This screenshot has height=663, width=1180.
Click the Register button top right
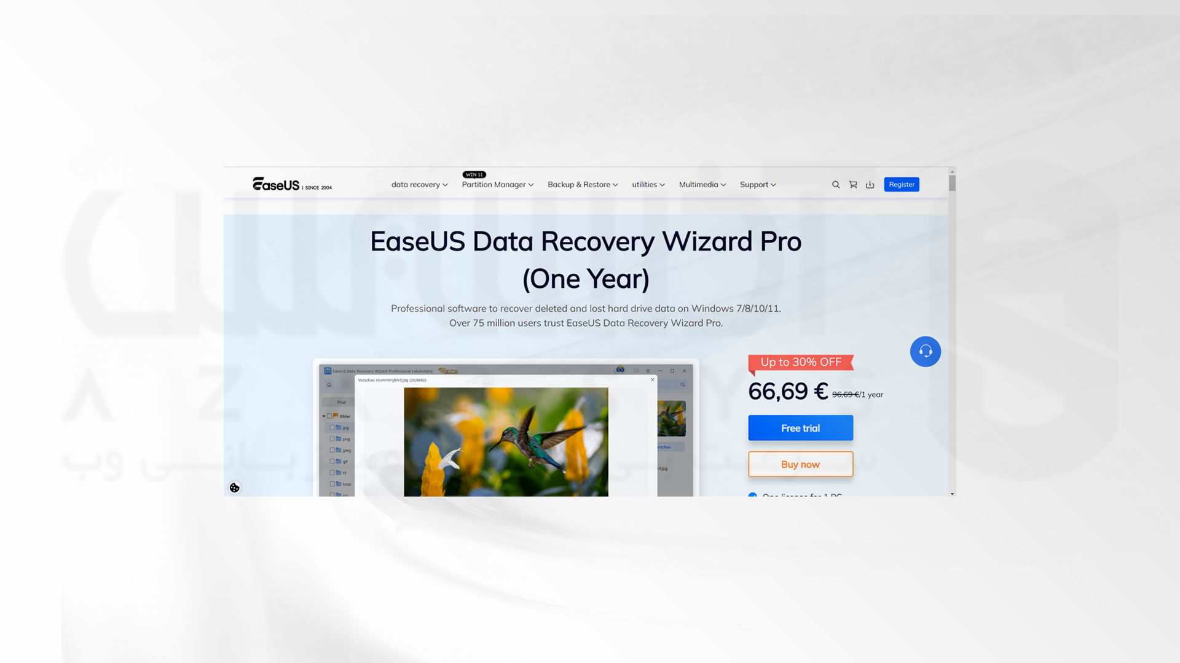click(x=902, y=185)
